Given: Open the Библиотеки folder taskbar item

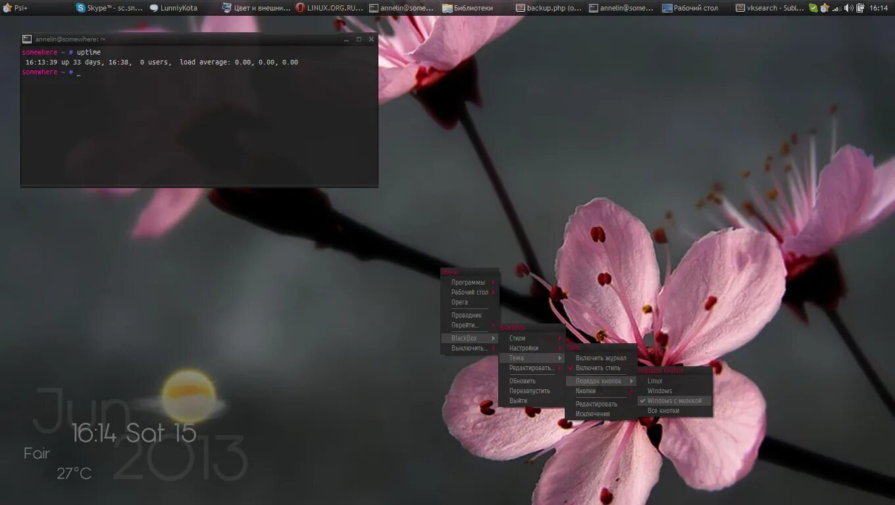Looking at the screenshot, I should pos(476,8).
